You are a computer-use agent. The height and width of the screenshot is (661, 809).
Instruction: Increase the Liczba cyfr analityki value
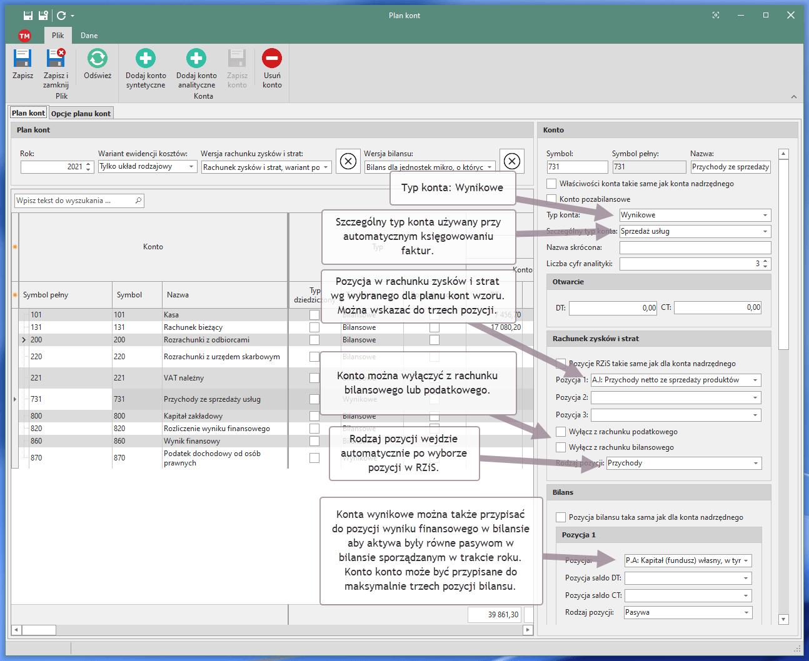[766, 261]
